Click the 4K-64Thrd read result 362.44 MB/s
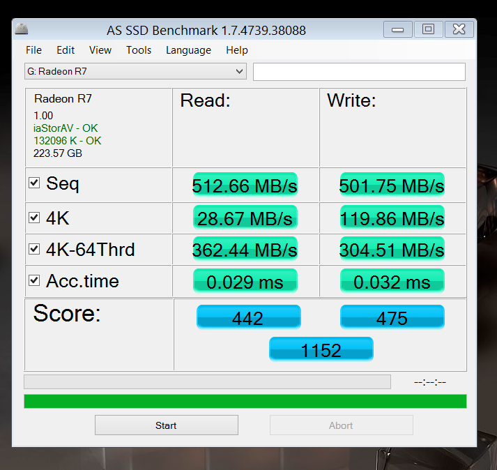The width and height of the screenshot is (497, 470). [245, 249]
